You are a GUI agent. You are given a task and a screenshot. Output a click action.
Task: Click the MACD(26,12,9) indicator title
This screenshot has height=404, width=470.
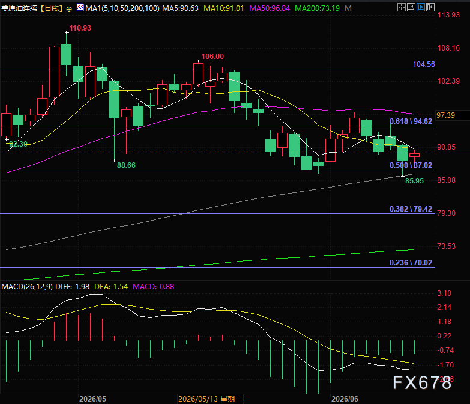pos(27,287)
